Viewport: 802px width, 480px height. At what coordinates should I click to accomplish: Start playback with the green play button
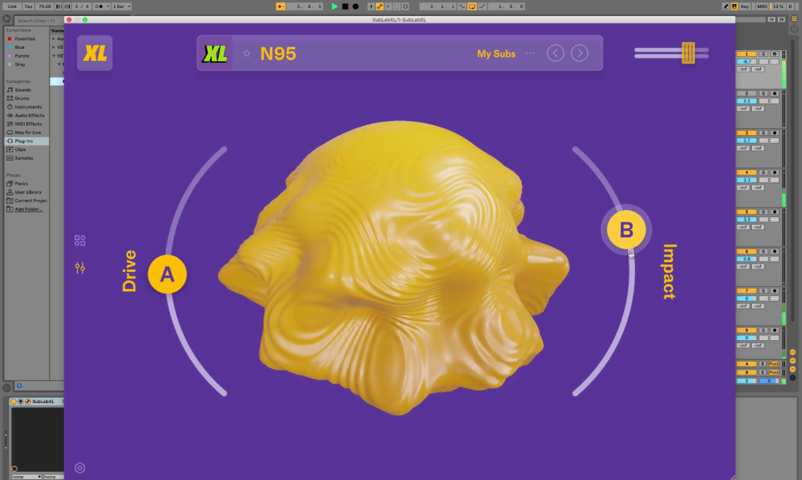[x=335, y=6]
